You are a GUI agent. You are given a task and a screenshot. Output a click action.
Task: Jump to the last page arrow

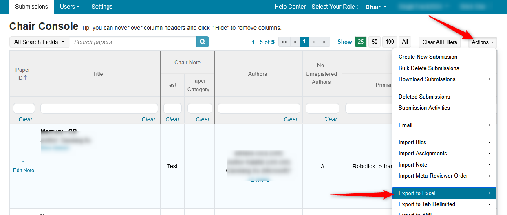pyautogui.click(x=324, y=42)
